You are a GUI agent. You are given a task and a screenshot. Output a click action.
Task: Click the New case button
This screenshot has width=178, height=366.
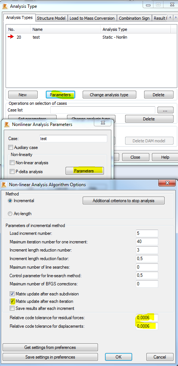(23, 95)
